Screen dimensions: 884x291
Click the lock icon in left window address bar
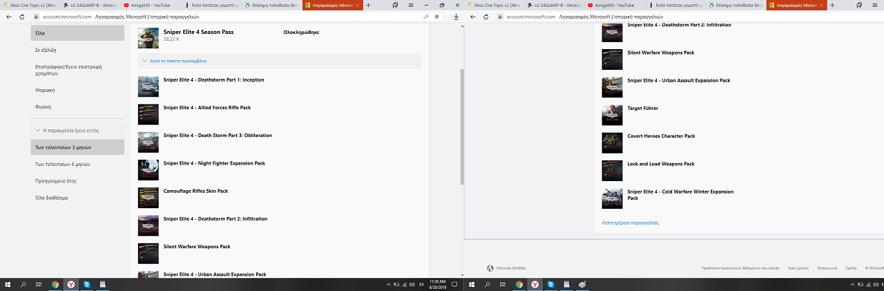pyautogui.click(x=35, y=17)
